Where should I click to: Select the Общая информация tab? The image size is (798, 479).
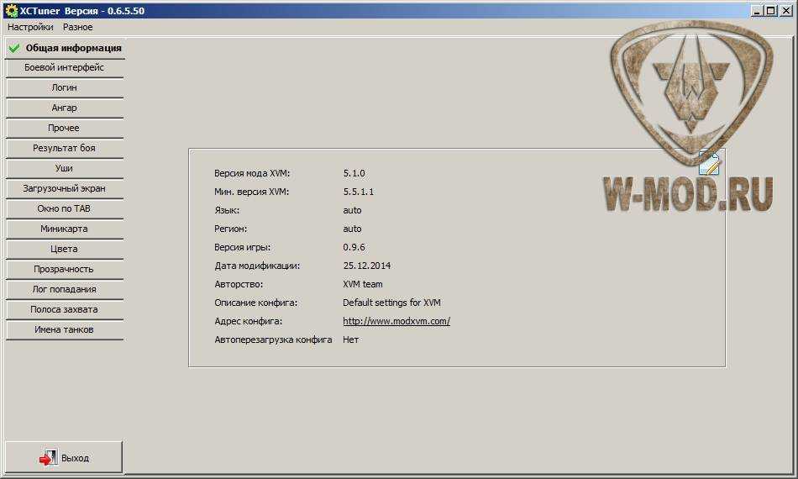pyautogui.click(x=65, y=48)
